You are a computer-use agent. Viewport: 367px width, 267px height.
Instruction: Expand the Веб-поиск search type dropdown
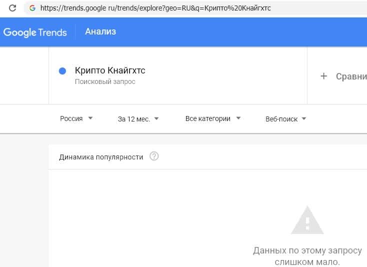[286, 119]
